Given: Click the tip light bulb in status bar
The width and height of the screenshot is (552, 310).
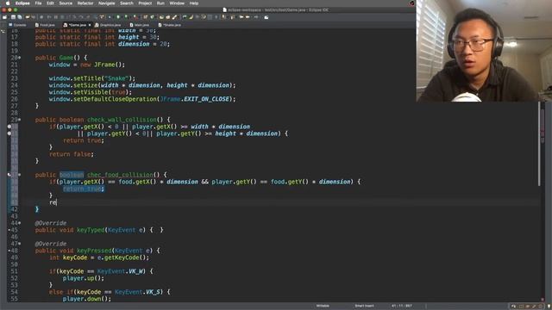Looking at the screenshot, I should tap(549, 307).
